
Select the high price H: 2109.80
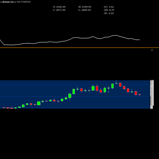tap(85, 7)
